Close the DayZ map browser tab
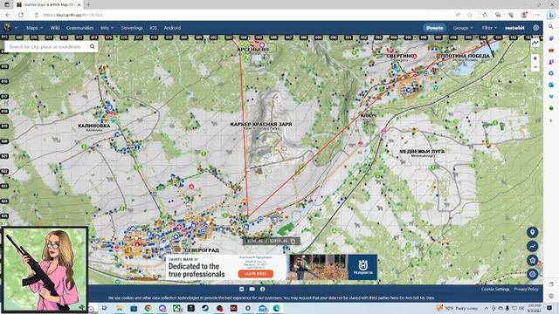This screenshot has width=559, height=314. [79, 4]
